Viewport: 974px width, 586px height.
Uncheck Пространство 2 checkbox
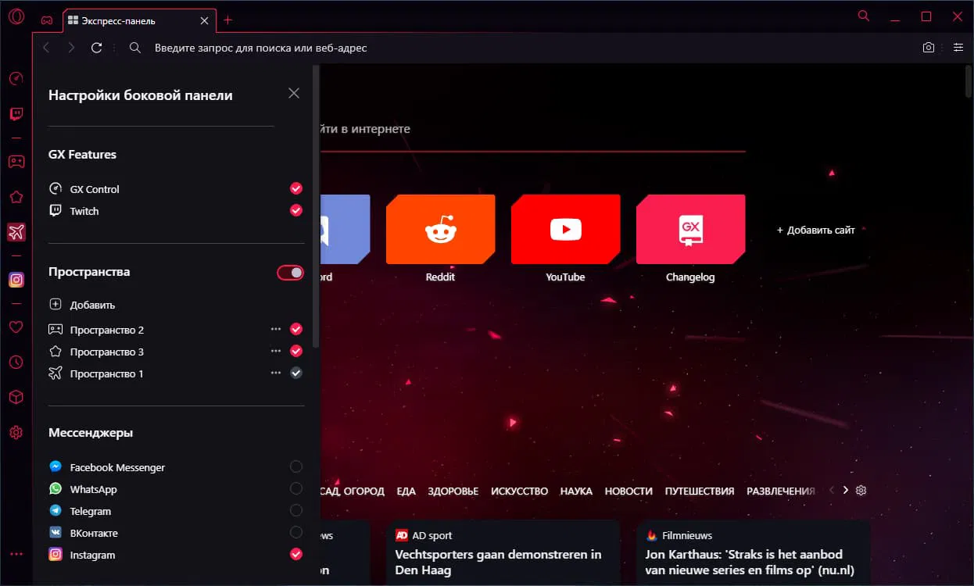296,329
